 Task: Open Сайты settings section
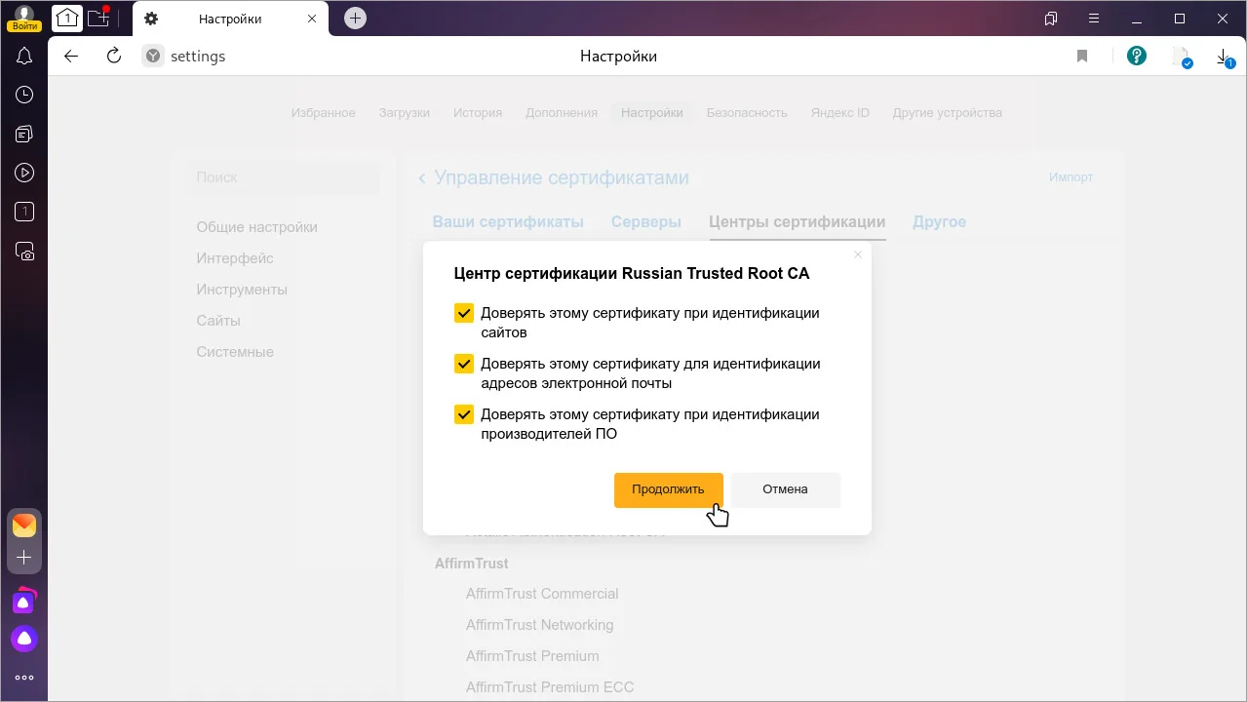(x=218, y=321)
